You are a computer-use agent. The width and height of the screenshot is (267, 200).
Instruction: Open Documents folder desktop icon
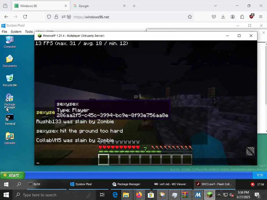tap(10, 61)
